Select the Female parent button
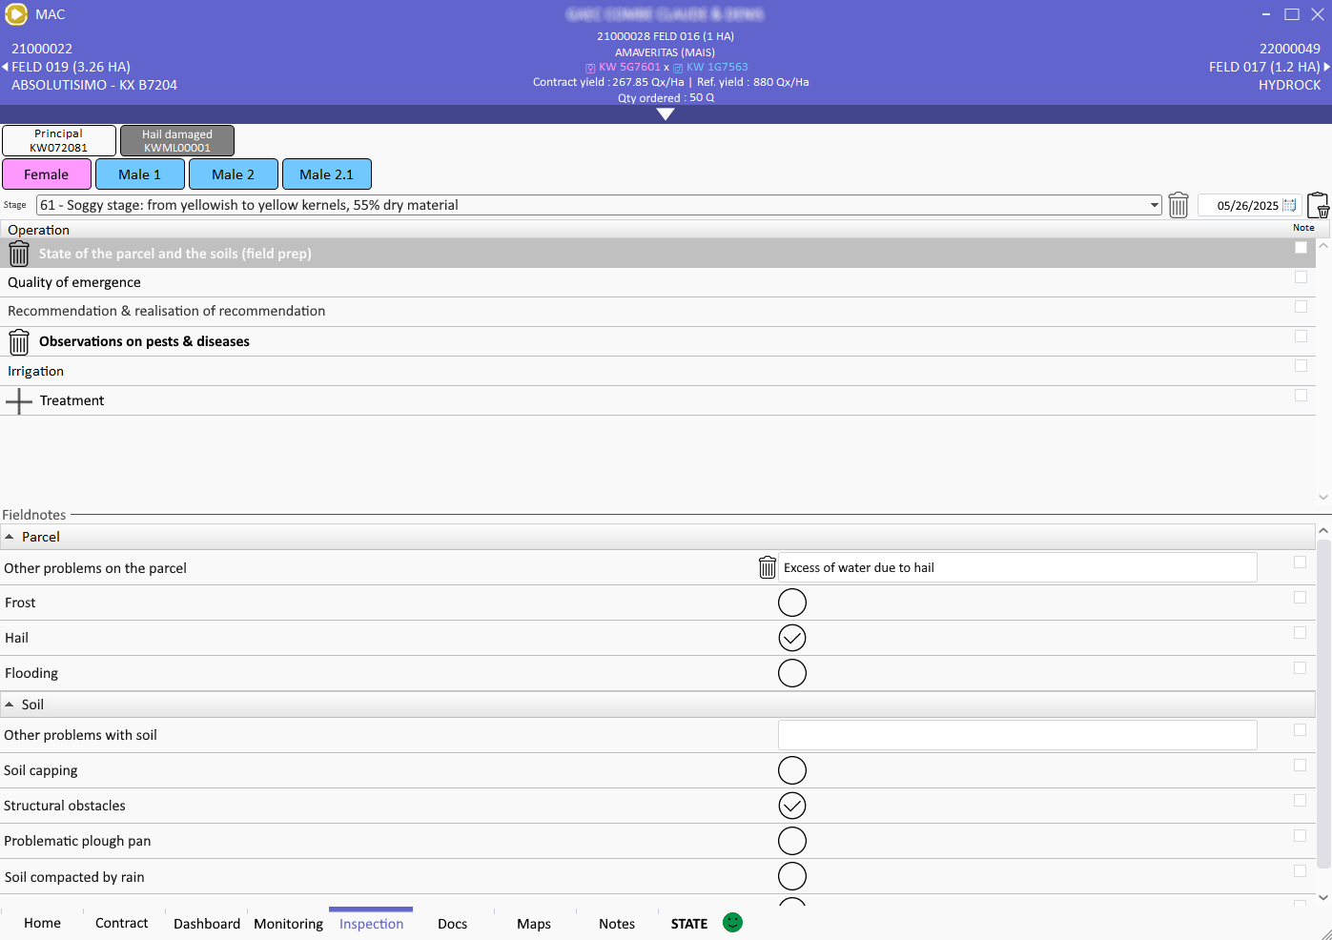The image size is (1332, 940). (x=47, y=174)
